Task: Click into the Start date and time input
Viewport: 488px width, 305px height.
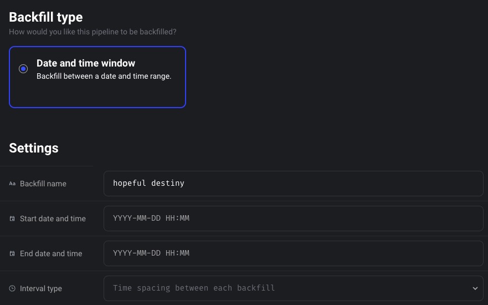Action: pyautogui.click(x=293, y=218)
